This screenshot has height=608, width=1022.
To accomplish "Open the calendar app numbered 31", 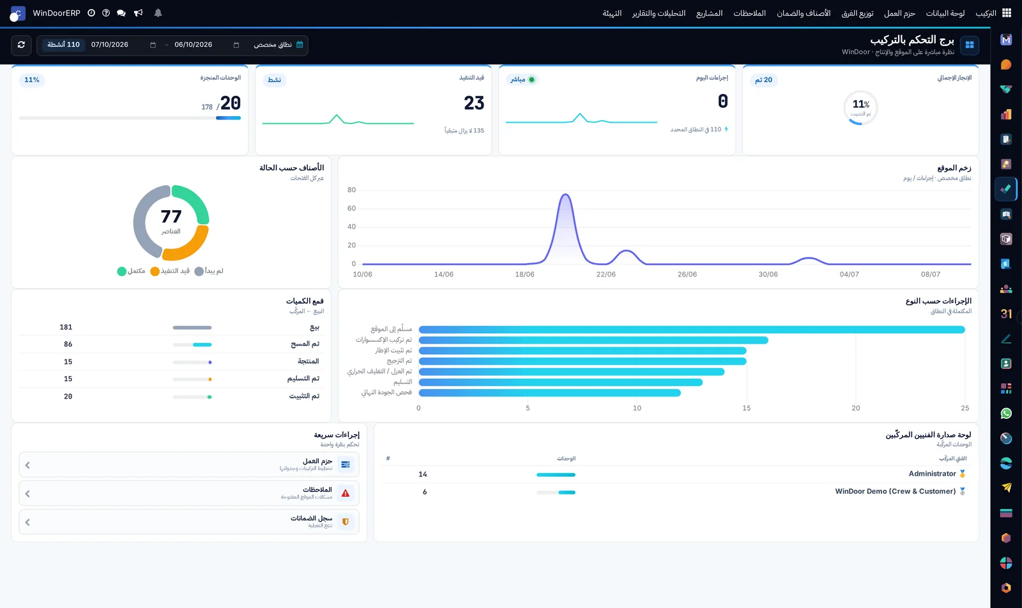I will click(1006, 314).
